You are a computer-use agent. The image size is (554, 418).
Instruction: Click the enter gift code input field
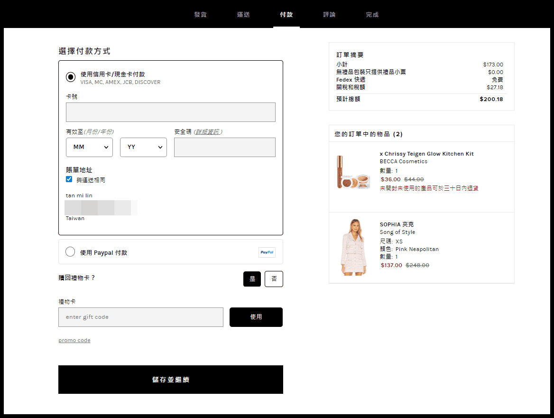tap(140, 317)
